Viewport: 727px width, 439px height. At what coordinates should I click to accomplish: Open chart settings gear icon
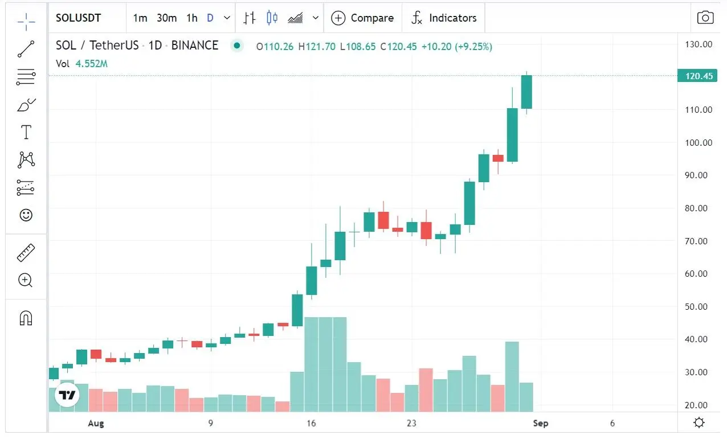coord(699,423)
